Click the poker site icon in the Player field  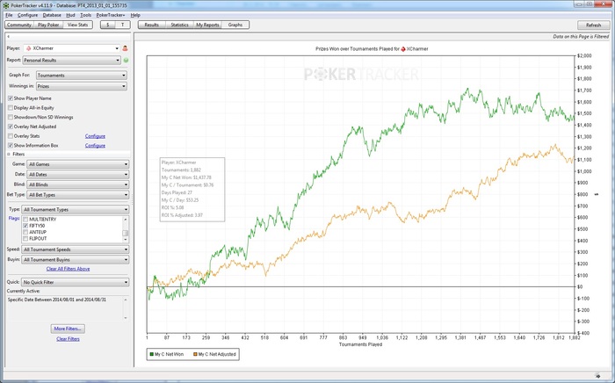(x=28, y=48)
